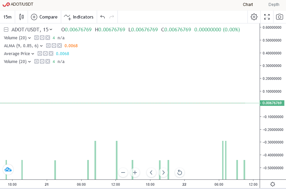The image size is (286, 189).
Task: Remove the first Volume (20) indicator
Action: [x=48, y=38]
